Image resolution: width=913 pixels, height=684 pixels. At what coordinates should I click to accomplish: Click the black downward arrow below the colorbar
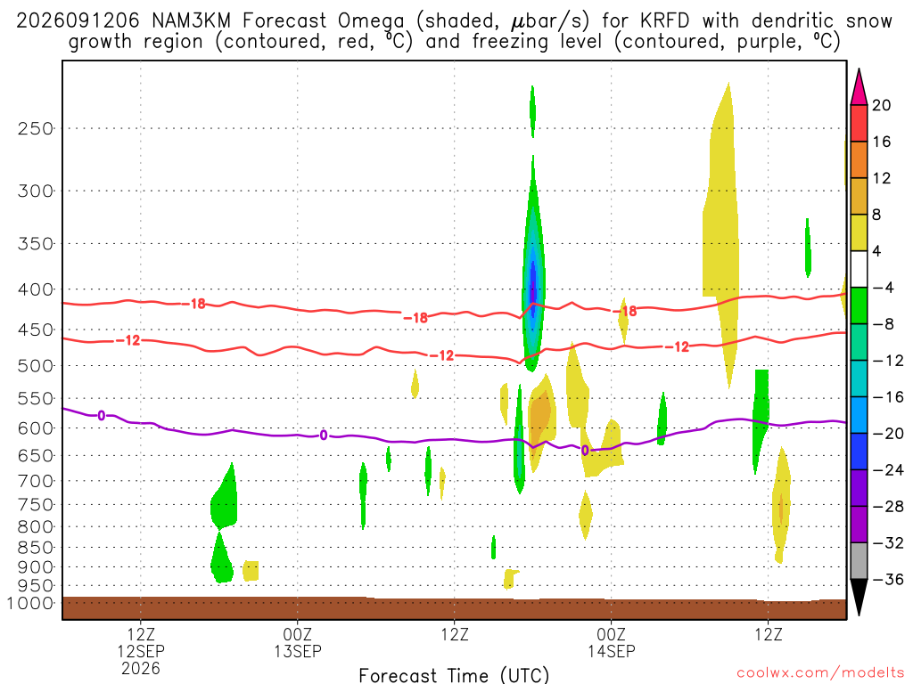tap(859, 597)
